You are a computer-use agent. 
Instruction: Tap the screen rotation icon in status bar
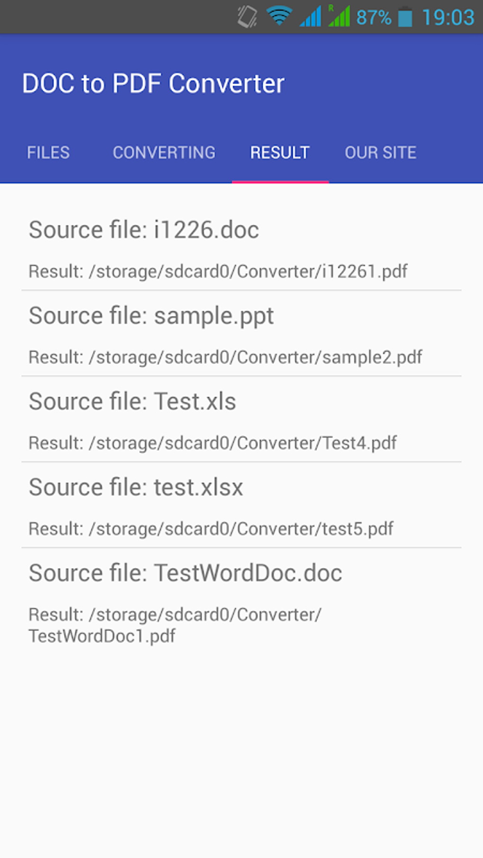247,17
